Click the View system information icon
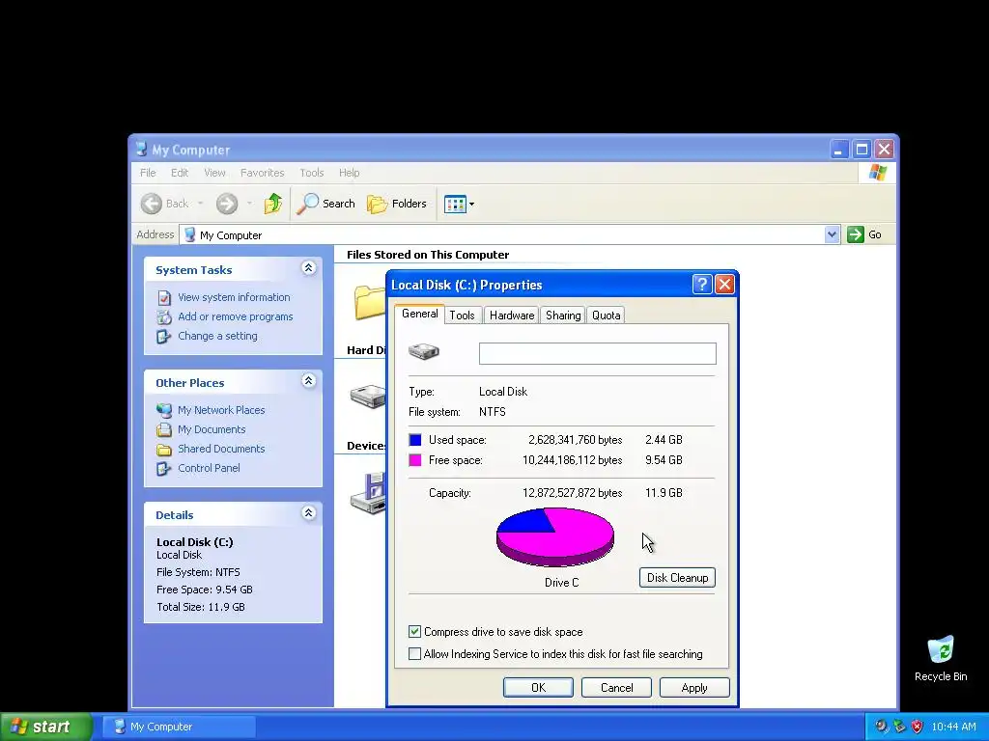This screenshot has width=989, height=741. click(x=164, y=297)
